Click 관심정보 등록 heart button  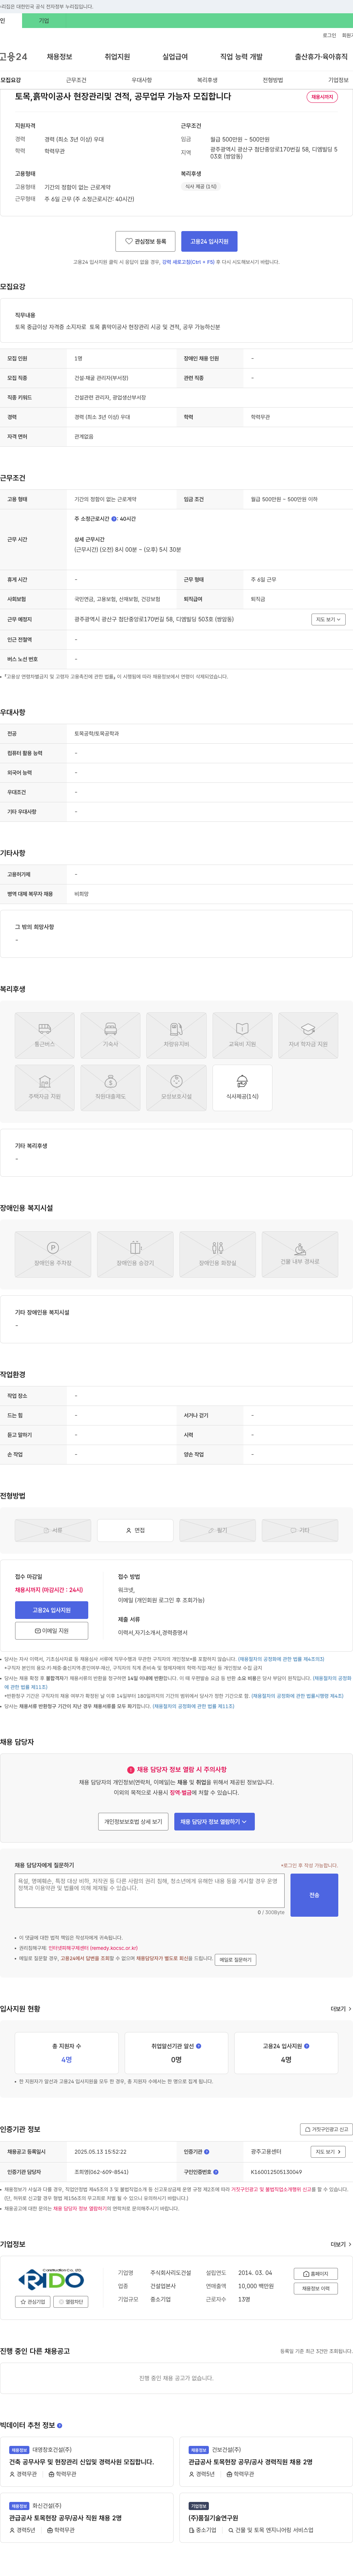pyautogui.click(x=146, y=241)
